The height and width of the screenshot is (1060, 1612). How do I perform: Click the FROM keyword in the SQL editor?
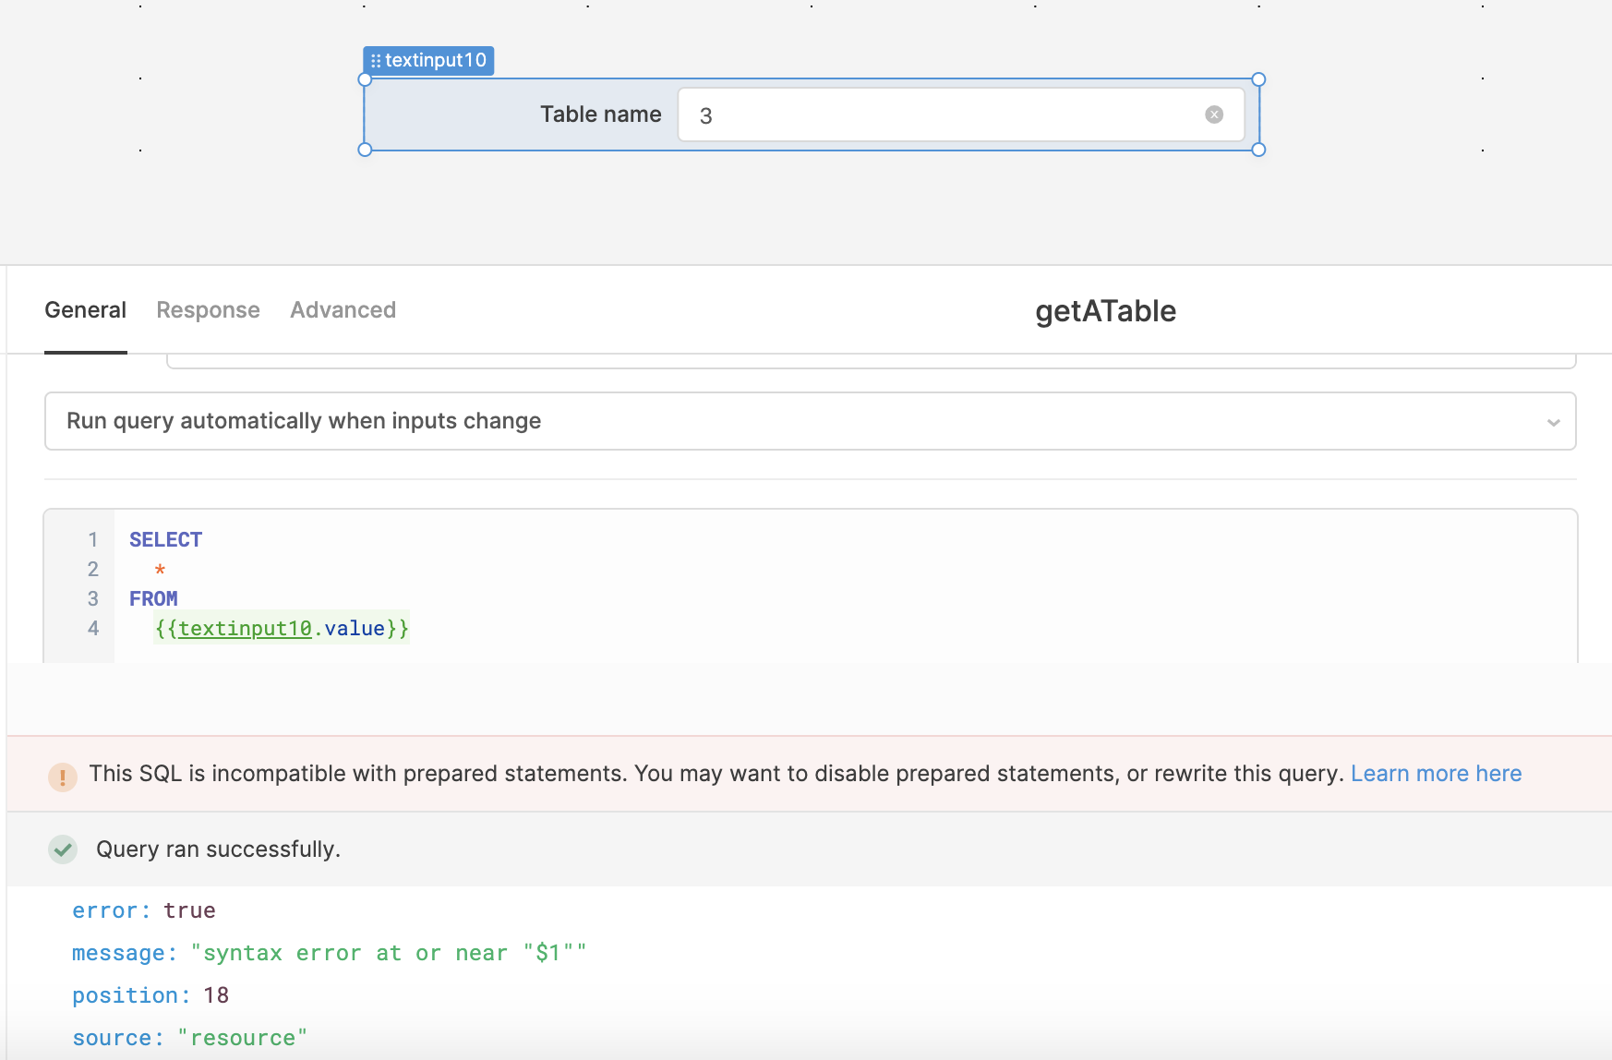pos(153,598)
